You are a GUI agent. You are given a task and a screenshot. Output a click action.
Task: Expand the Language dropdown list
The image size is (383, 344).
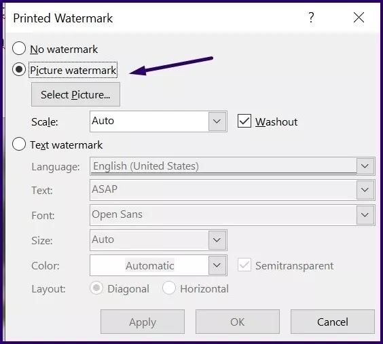pos(365,166)
